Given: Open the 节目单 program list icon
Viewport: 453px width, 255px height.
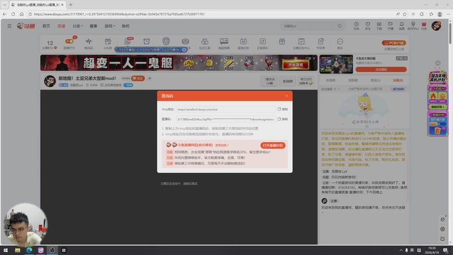Looking at the screenshot, I should [320, 43].
